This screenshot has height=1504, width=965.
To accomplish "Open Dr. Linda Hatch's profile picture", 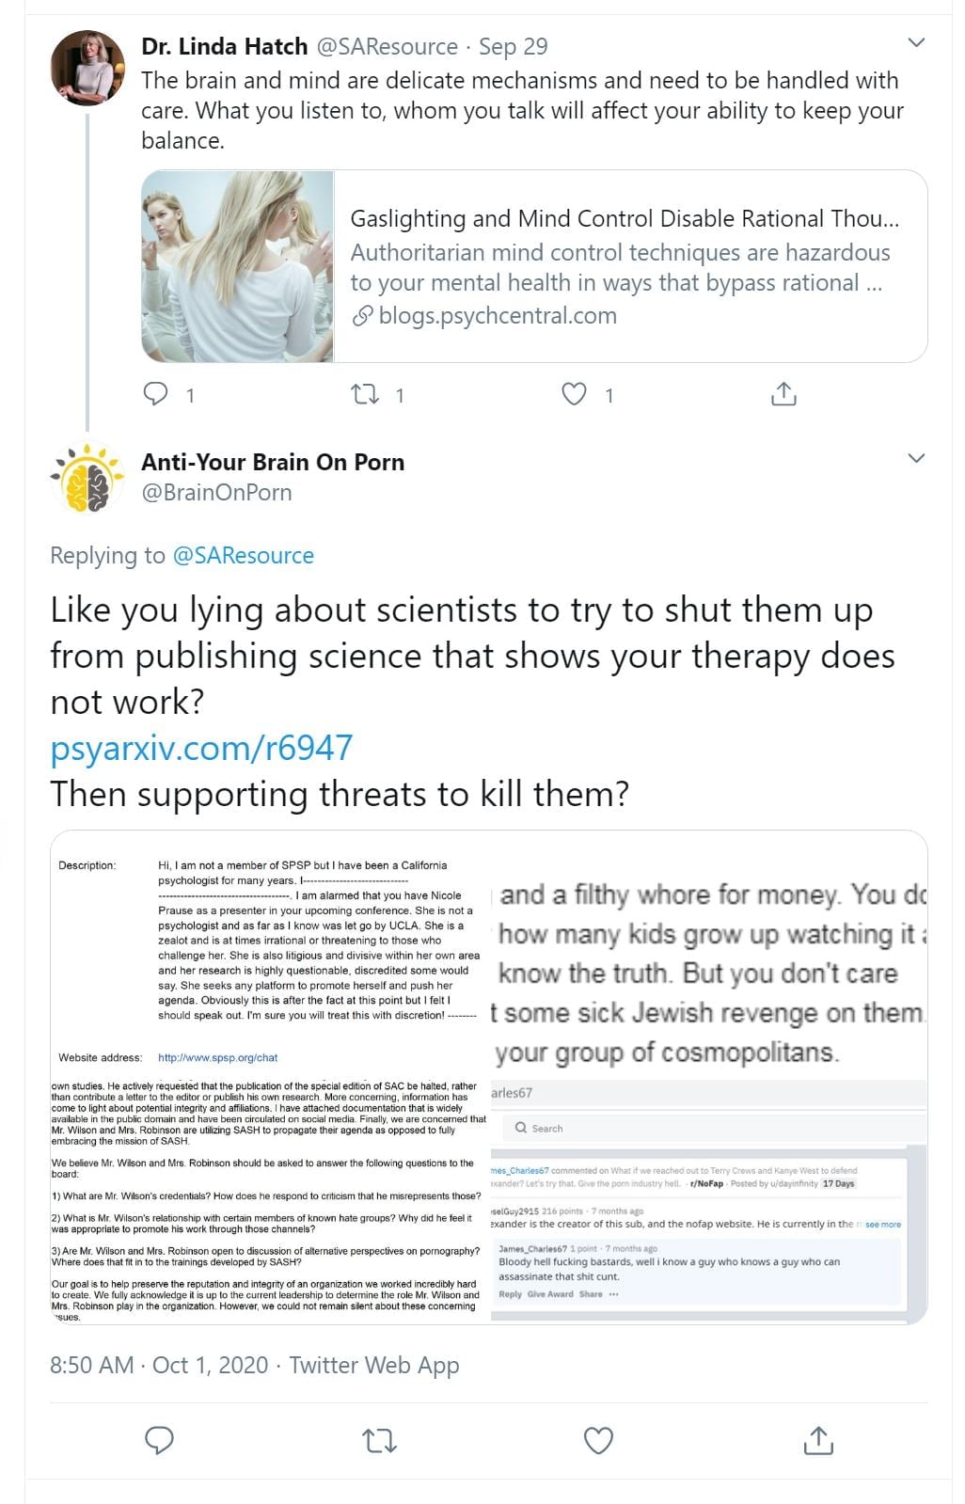I will [87, 68].
